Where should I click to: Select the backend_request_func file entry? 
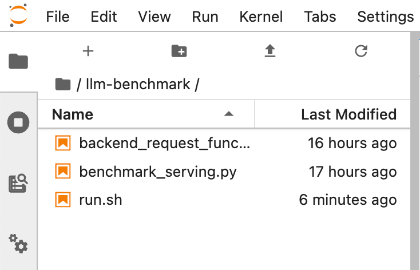pyautogui.click(x=224, y=143)
